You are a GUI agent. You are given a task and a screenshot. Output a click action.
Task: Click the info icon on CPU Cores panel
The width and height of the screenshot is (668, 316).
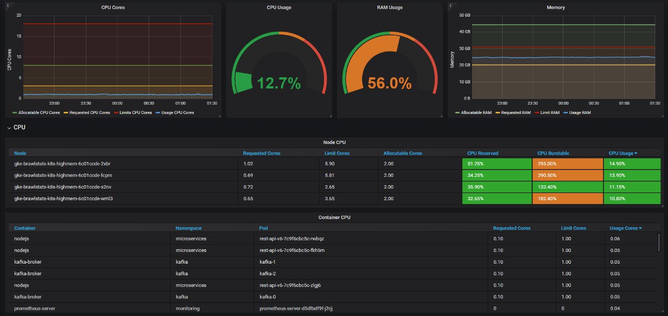click(x=8, y=6)
